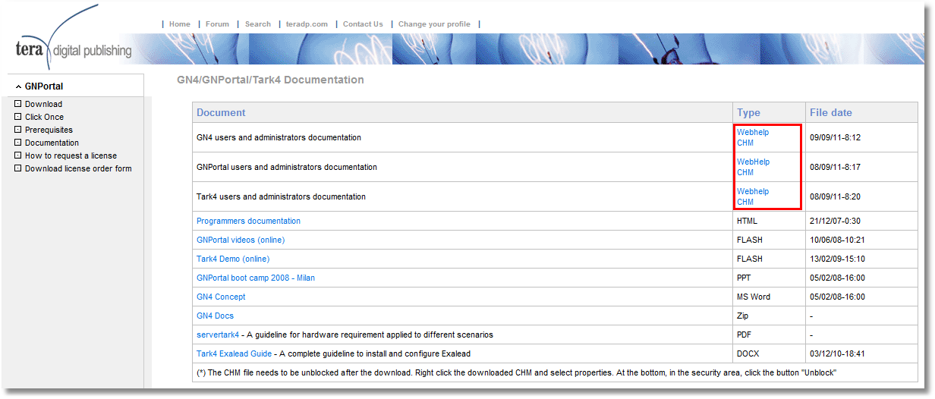Visit teradp.com from the top menu
This screenshot has height=399, width=935.
(307, 24)
